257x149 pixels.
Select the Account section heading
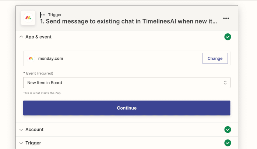pos(34,130)
